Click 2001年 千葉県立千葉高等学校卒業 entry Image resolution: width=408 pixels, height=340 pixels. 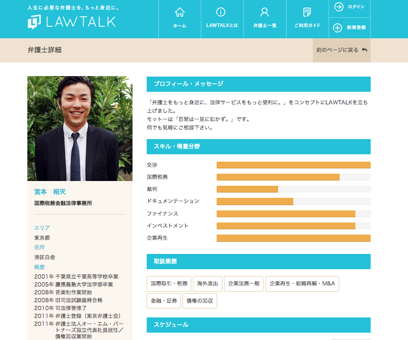point(76,277)
